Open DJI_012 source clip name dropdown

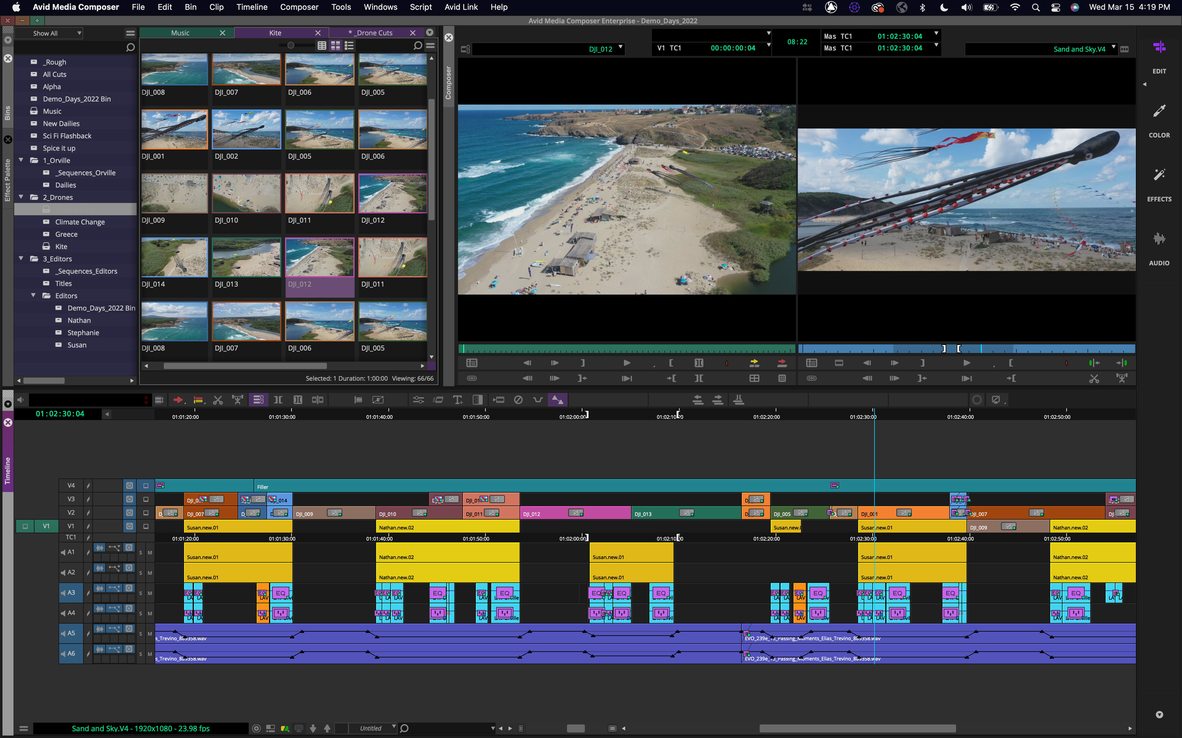coord(620,48)
